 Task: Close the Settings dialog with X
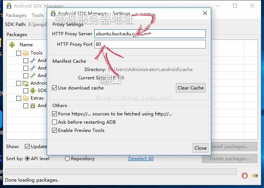[205, 13]
